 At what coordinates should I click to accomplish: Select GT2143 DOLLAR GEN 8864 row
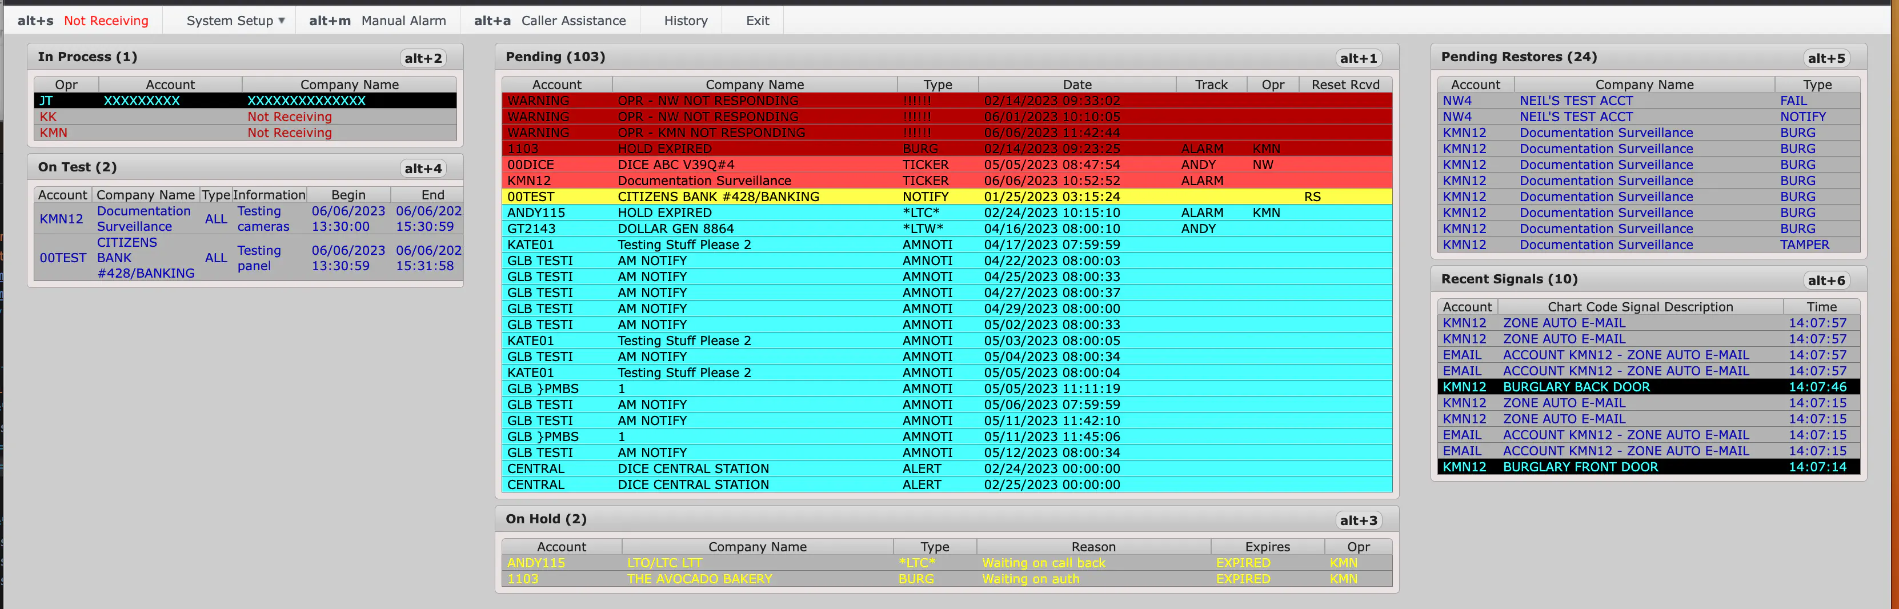[x=947, y=229]
